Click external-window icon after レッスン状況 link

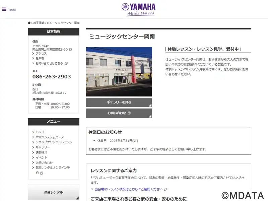click(165, 189)
